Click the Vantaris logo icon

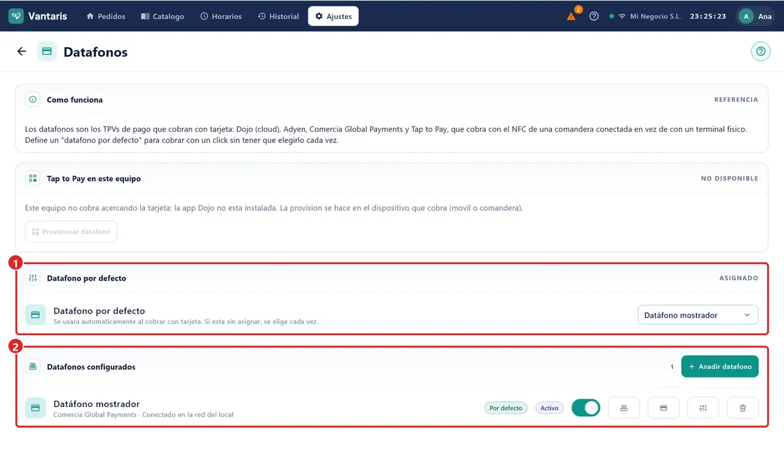click(x=16, y=16)
